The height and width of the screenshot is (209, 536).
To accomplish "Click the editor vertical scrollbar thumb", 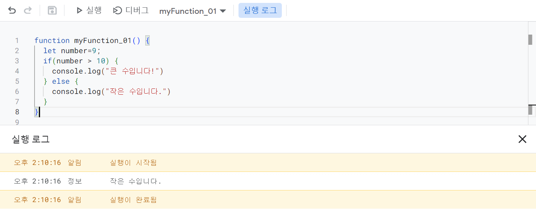I will [530, 40].
